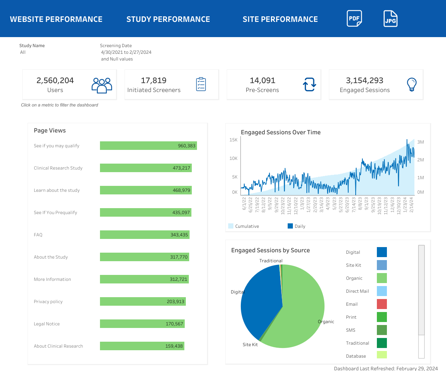Click the Engaged Sessions lightbulb icon

(411, 85)
